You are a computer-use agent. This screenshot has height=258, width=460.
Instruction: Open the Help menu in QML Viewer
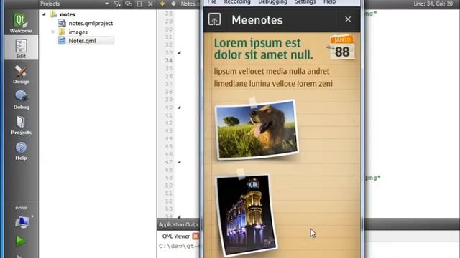(x=329, y=2)
